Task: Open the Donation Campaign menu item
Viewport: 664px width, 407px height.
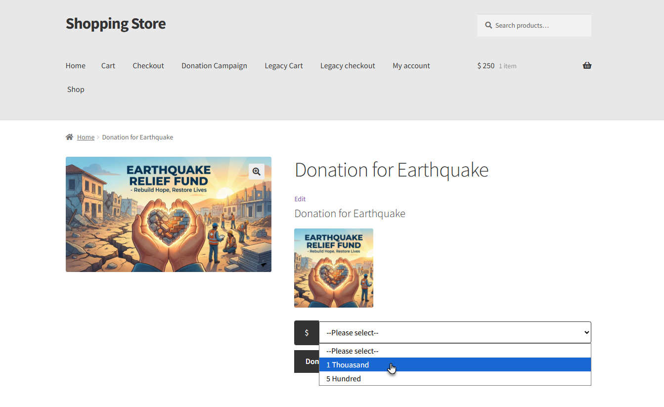Action: coord(214,66)
